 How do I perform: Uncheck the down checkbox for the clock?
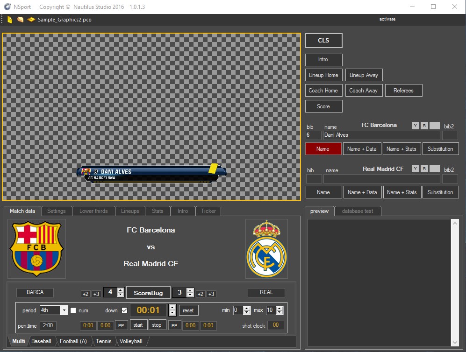pyautogui.click(x=124, y=310)
